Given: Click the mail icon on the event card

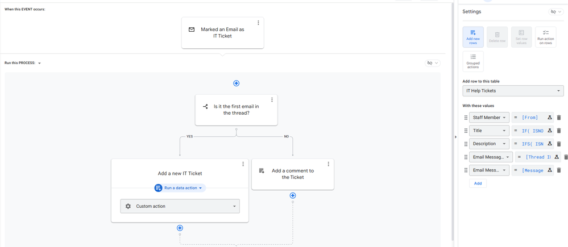Looking at the screenshot, I should click(x=192, y=30).
